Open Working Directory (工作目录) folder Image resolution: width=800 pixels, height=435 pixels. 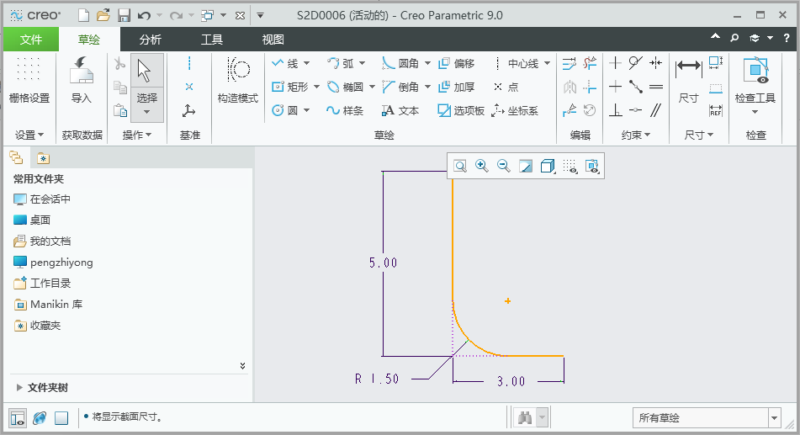42,283
